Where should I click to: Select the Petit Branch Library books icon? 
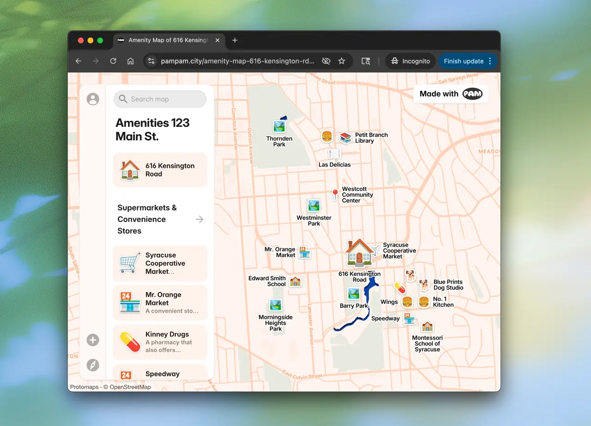(345, 137)
